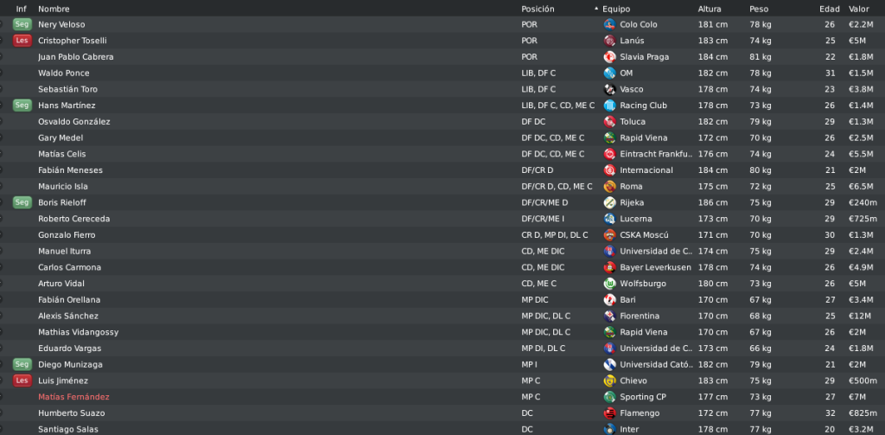Click the Les injury badge for Luis Jiménez
This screenshot has width=885, height=435.
point(22,381)
